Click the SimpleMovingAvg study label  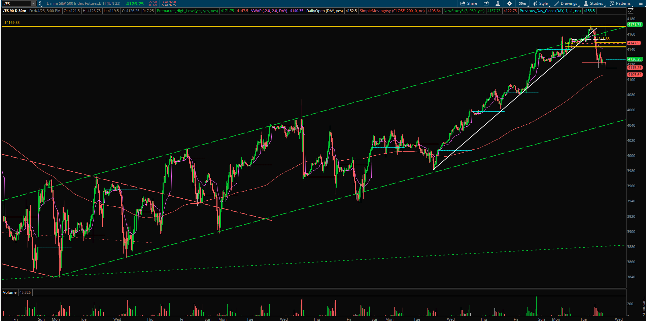[392, 11]
